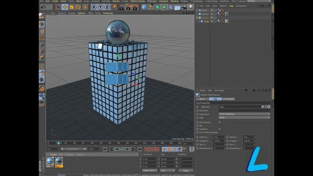Screen dimensions: 313x176
Task: Open the Render menu in menu bar
Action: click(116, 1)
